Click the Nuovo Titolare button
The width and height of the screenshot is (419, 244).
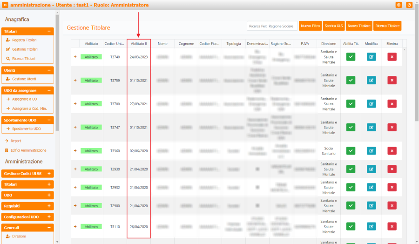(359, 26)
